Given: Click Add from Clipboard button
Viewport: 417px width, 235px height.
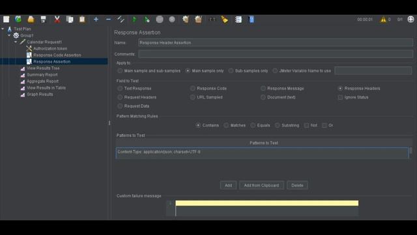Looking at the screenshot, I should [261, 185].
